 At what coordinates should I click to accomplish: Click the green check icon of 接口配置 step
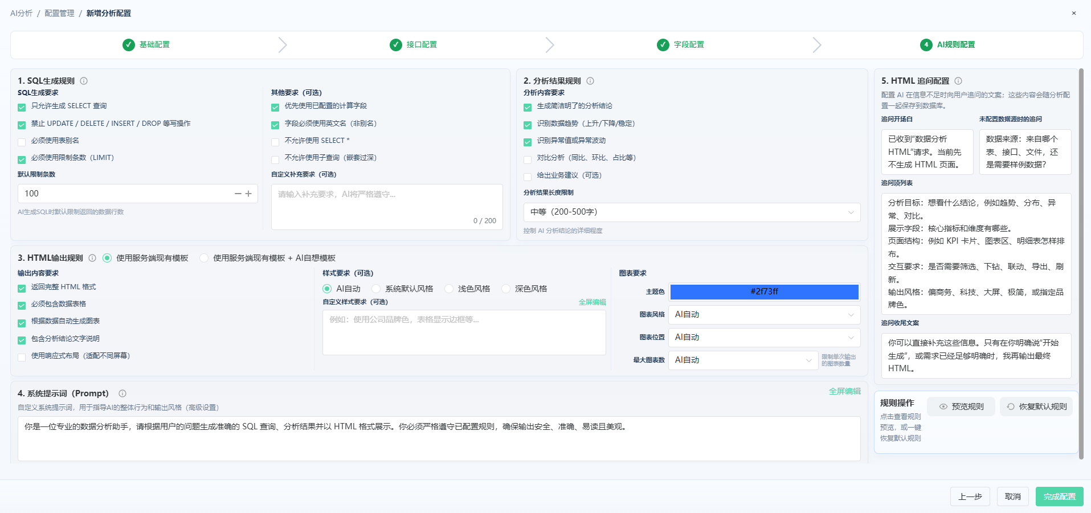coord(396,44)
